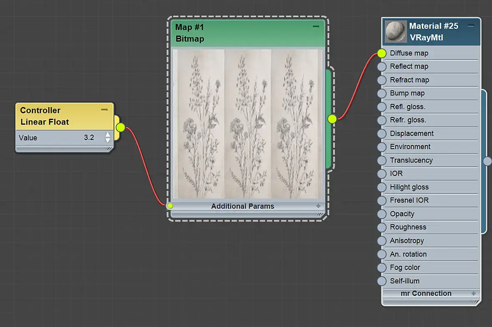Click the Self-illum slot label
Image resolution: width=492 pixels, height=327 pixels.
(405, 281)
